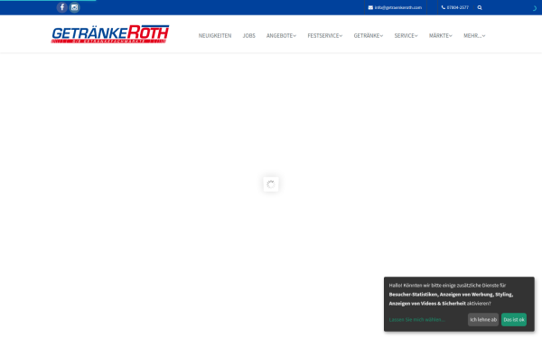542x339 pixels.
Task: Expand the Festservice dropdown menu
Action: [325, 35]
